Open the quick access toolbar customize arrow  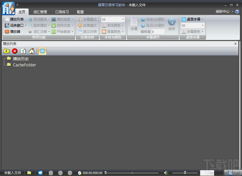tap(17, 5)
